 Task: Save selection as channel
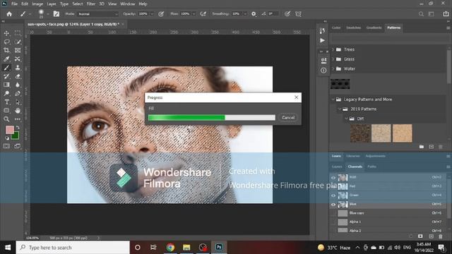tap(420, 236)
